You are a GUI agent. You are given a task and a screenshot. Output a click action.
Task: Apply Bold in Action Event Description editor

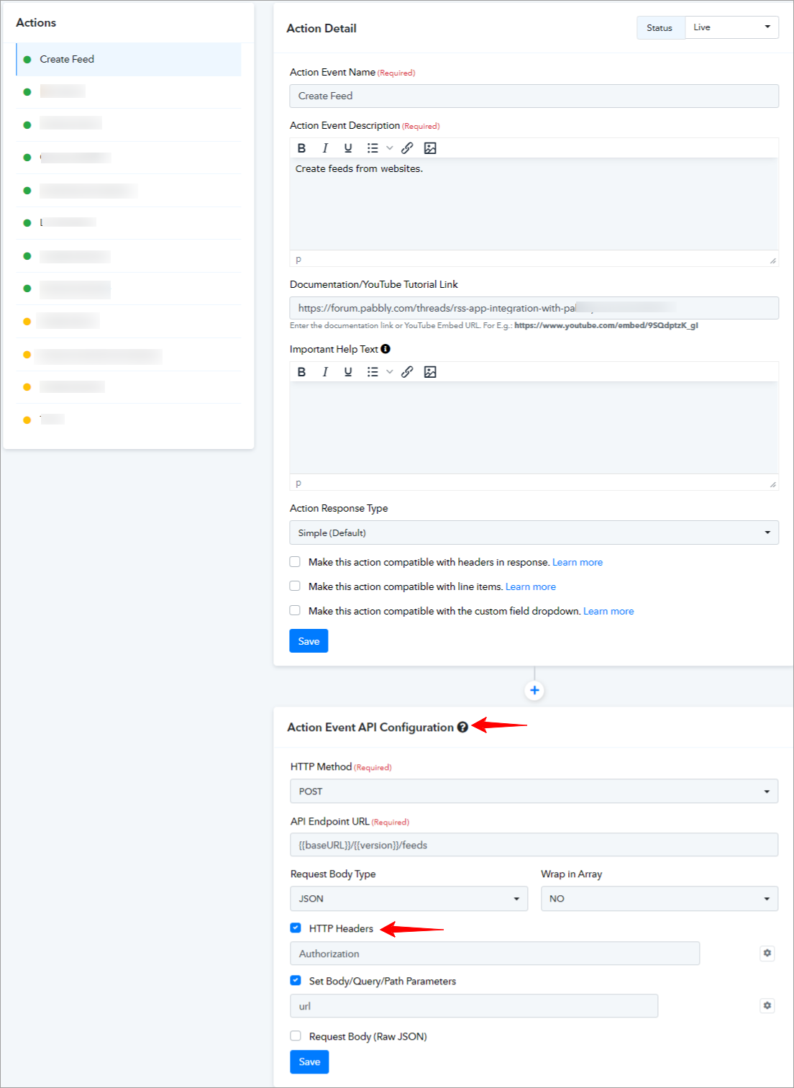pyautogui.click(x=302, y=148)
